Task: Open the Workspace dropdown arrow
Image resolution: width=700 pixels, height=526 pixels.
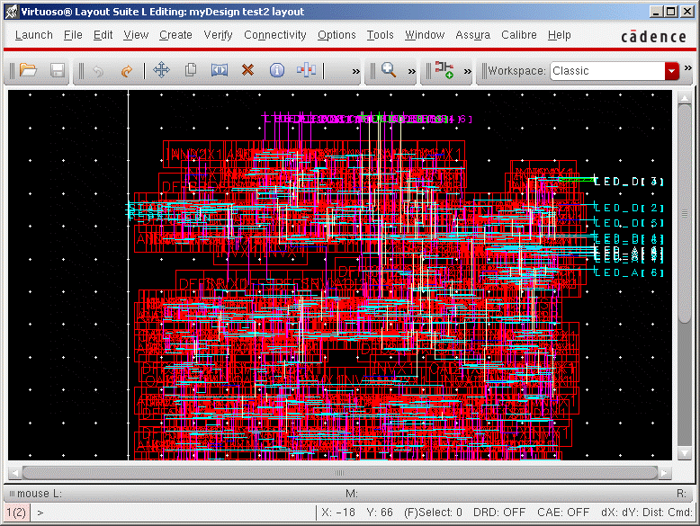Action: (672, 71)
